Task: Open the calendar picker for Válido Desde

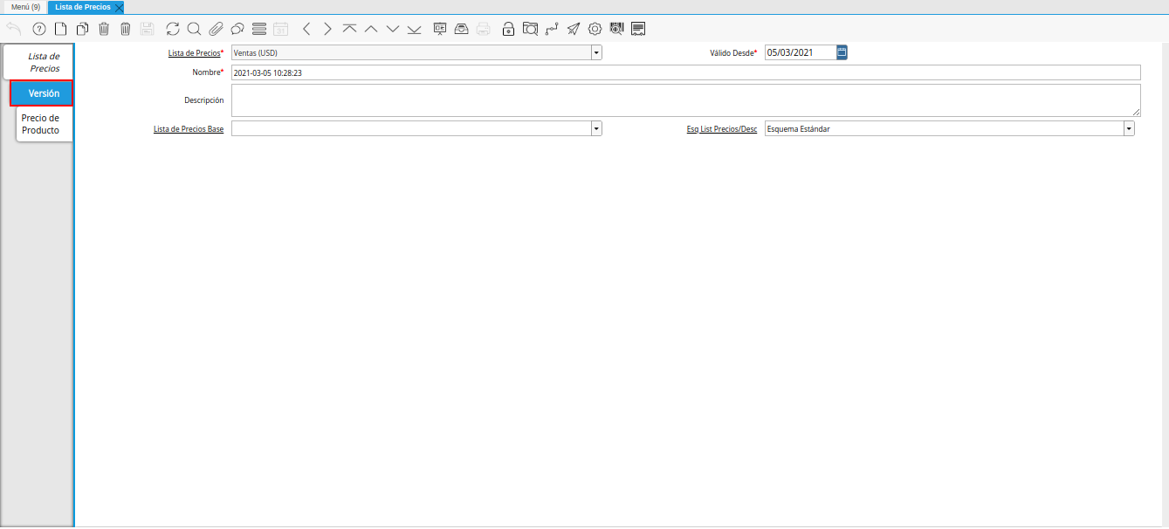Action: pyautogui.click(x=842, y=52)
